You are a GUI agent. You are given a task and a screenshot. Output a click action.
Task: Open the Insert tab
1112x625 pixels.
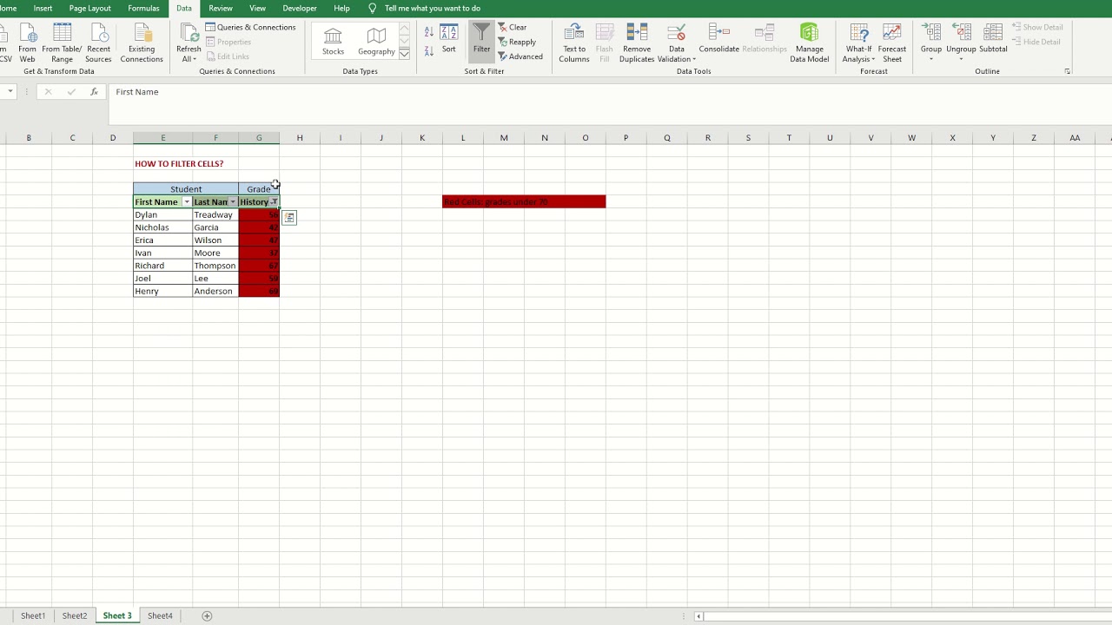click(43, 8)
